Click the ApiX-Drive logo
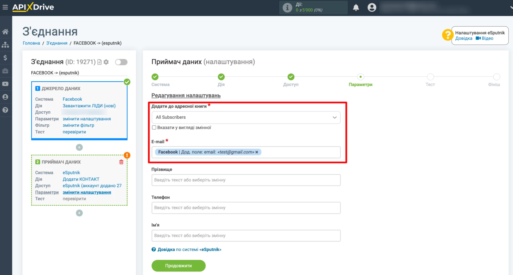 coord(33,7)
